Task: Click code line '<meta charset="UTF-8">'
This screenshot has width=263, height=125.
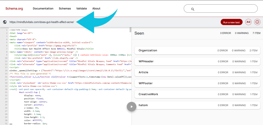Action: [23, 39]
